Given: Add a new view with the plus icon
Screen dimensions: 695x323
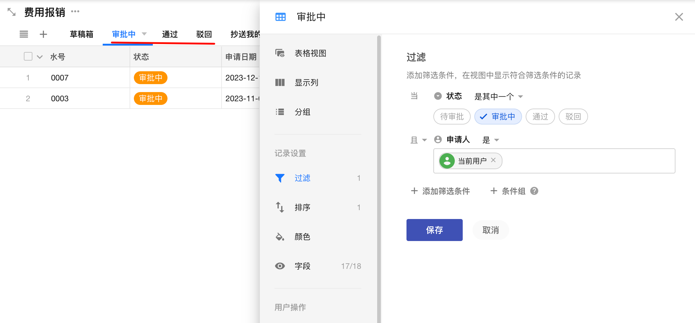Looking at the screenshot, I should click(x=43, y=34).
